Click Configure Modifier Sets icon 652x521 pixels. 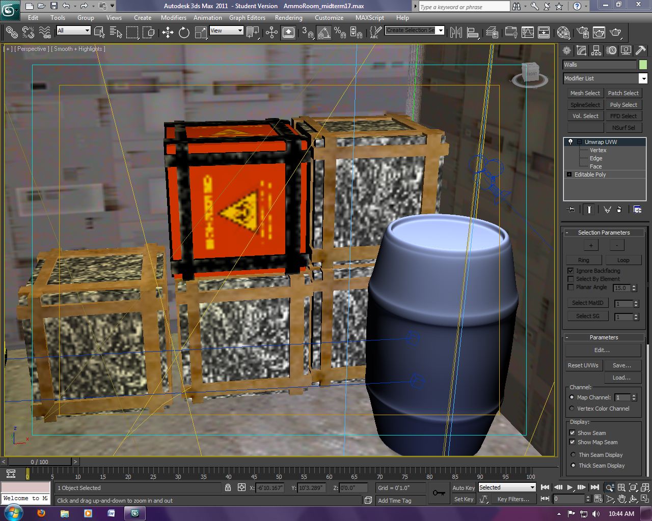637,209
